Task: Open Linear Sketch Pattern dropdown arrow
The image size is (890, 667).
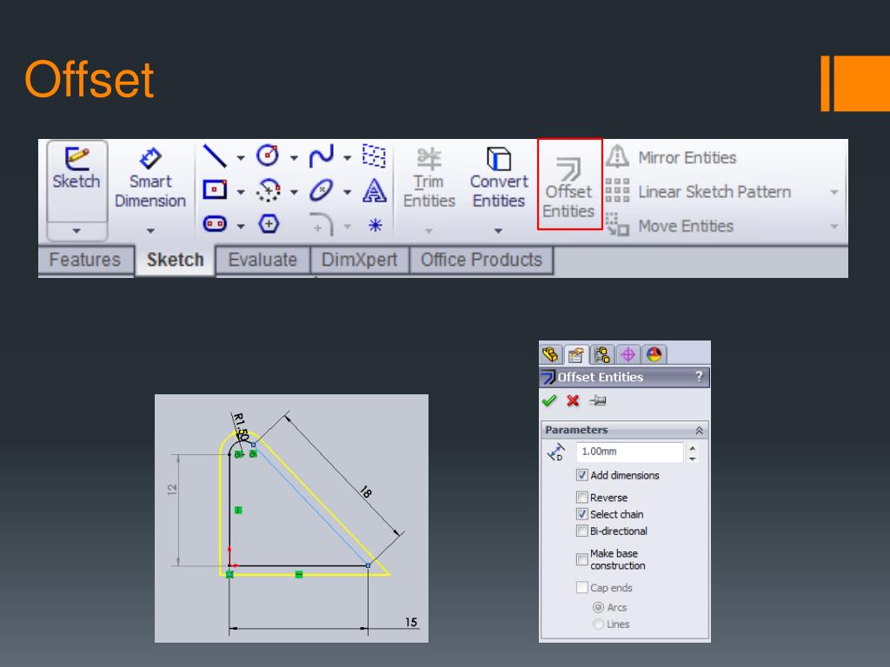Action: (x=834, y=192)
